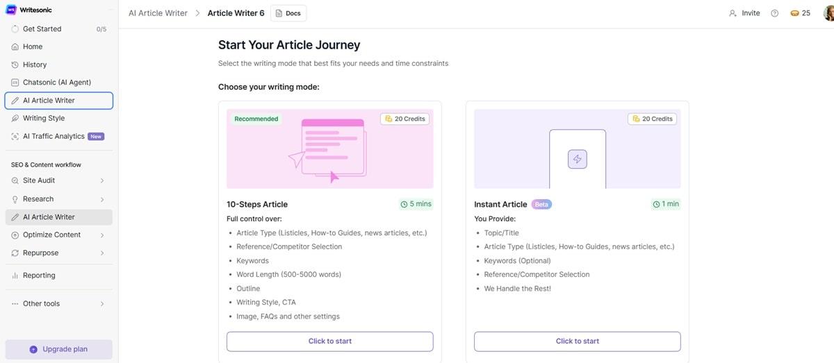Click the Get Started progress circle icon
834x363 pixels.
click(15, 29)
